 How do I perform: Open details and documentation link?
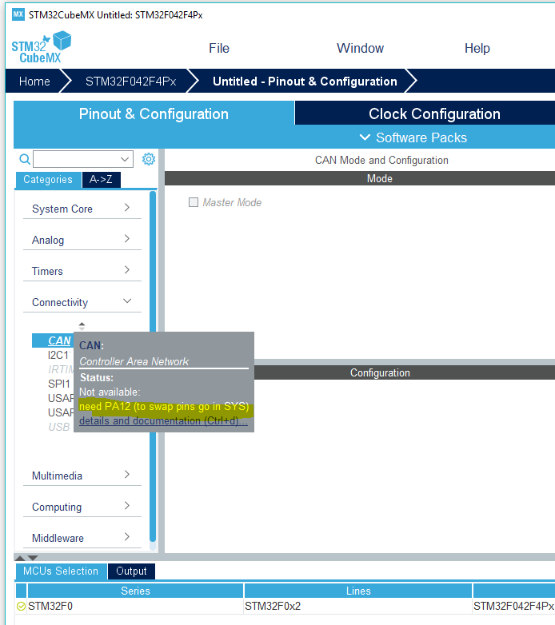(x=163, y=420)
